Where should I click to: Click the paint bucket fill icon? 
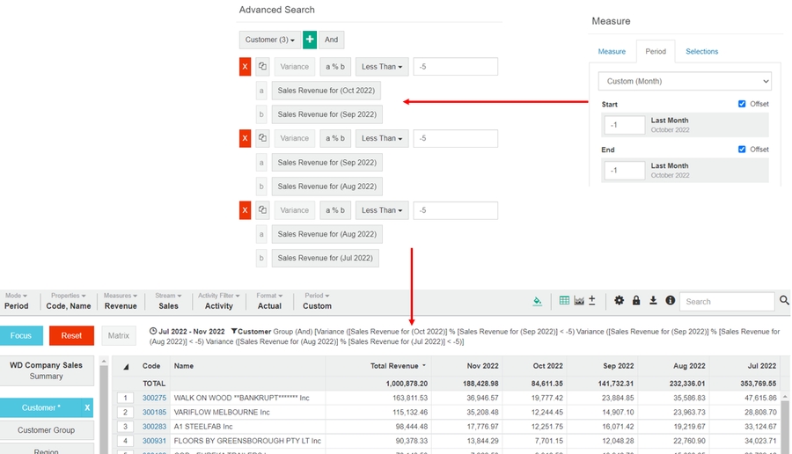[537, 301]
